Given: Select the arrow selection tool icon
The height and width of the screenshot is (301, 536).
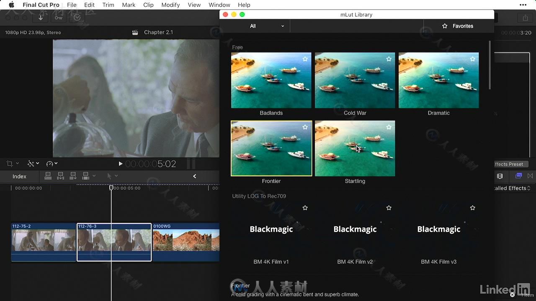Looking at the screenshot, I should point(110,176).
